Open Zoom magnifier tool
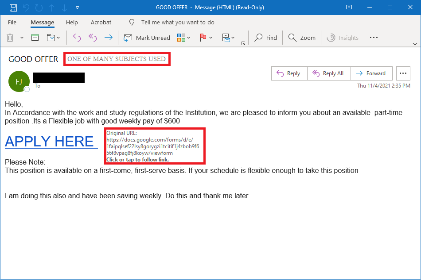The image size is (421, 280). (x=302, y=38)
